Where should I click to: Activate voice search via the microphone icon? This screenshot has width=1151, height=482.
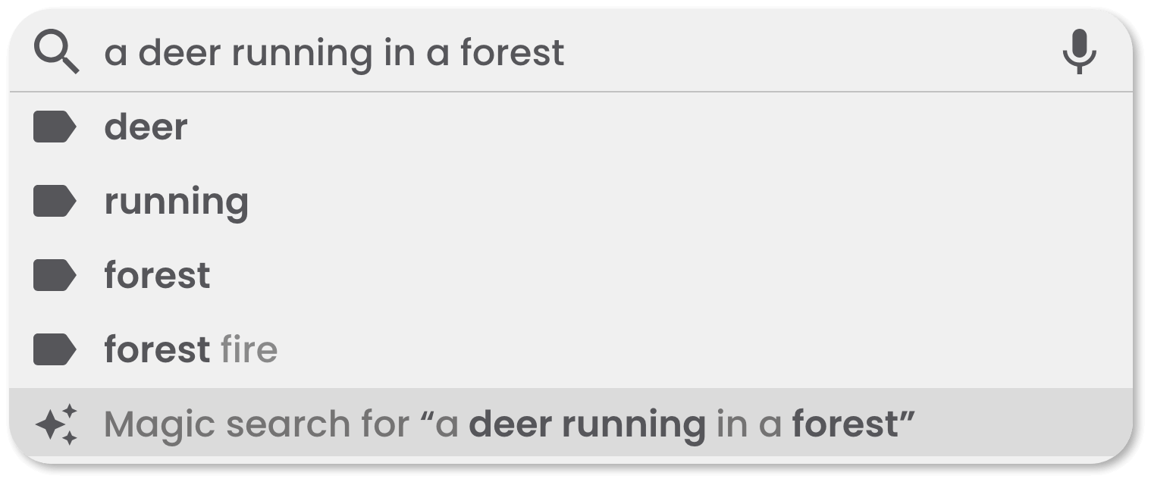click(x=1080, y=52)
